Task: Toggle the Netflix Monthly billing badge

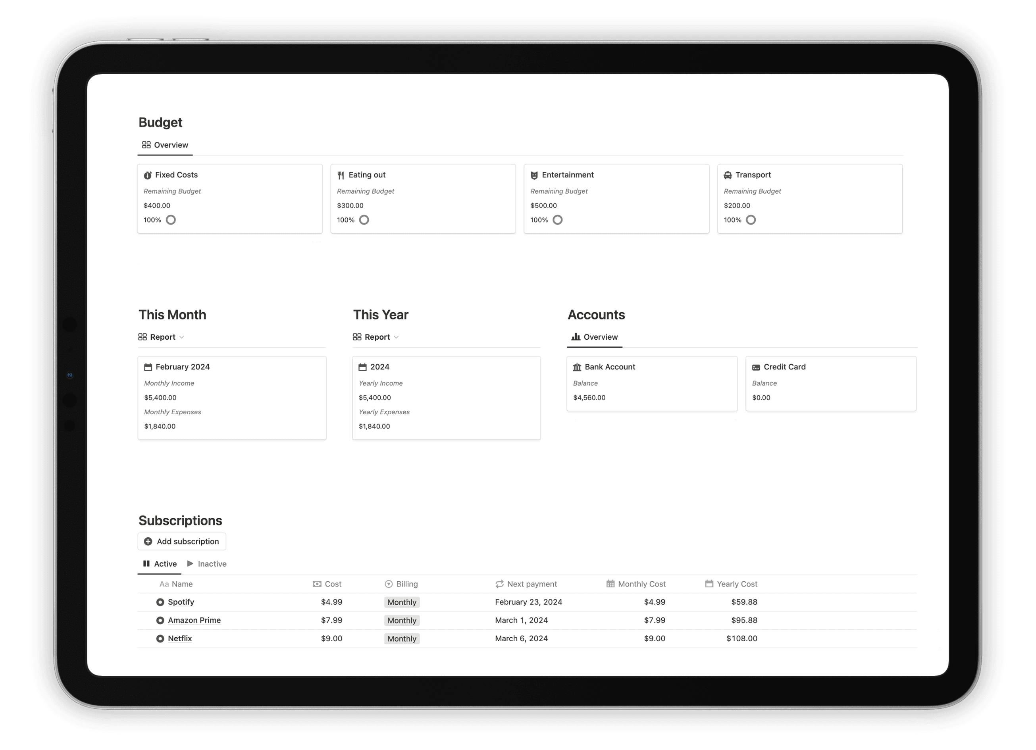Action: [401, 638]
